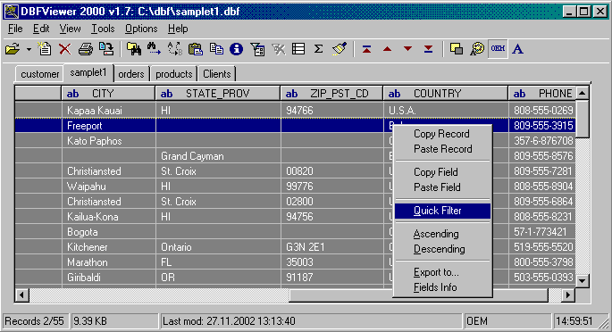This screenshot has height=332, width=612.
Task: Choose Paste Record from context menu
Action: pos(442,149)
